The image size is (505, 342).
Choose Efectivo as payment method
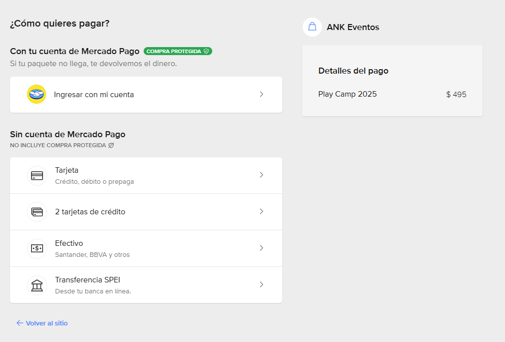pyautogui.click(x=146, y=248)
